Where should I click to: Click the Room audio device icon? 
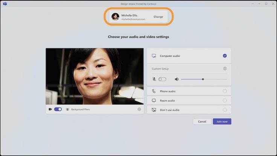point(154,100)
